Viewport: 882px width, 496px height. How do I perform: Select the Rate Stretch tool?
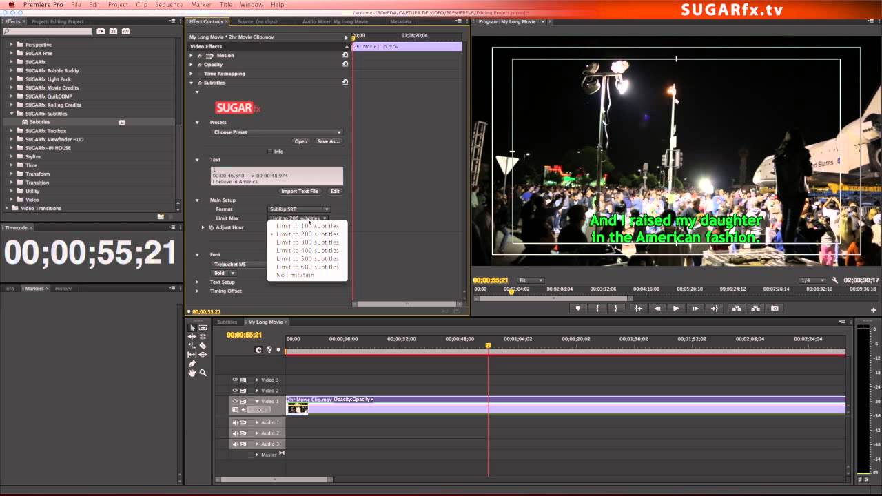point(192,346)
